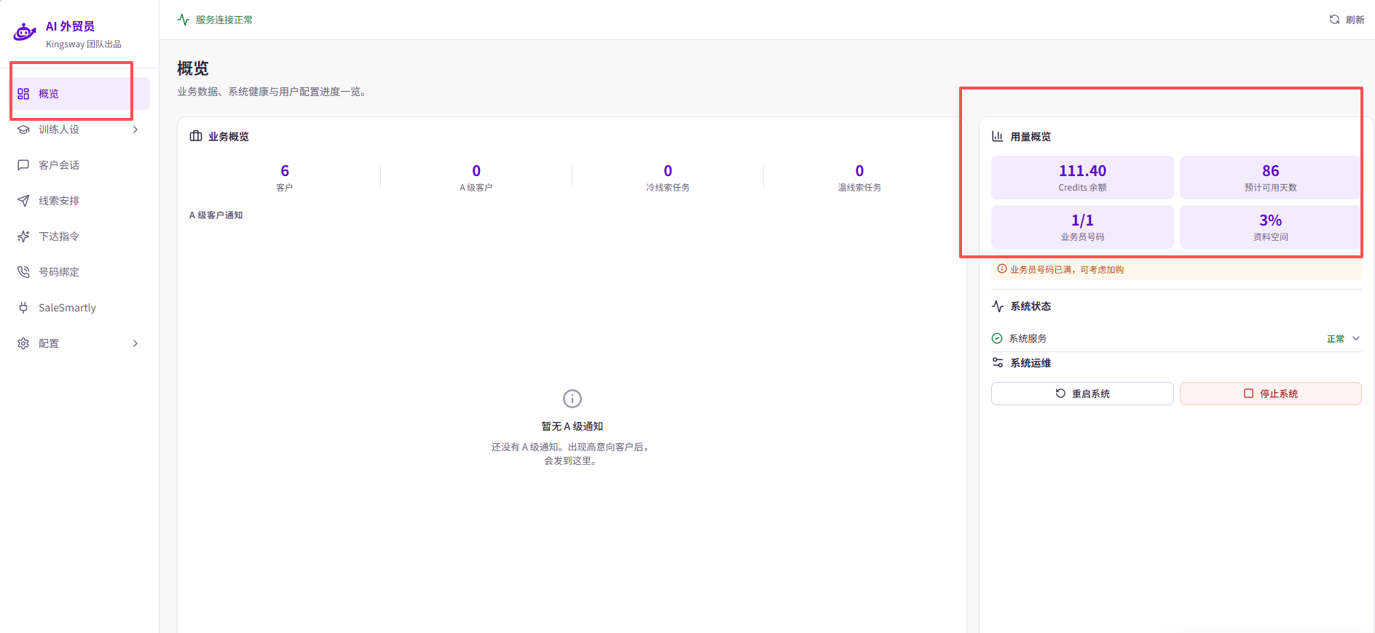Open 号码绑定 in the sidebar

80,272
